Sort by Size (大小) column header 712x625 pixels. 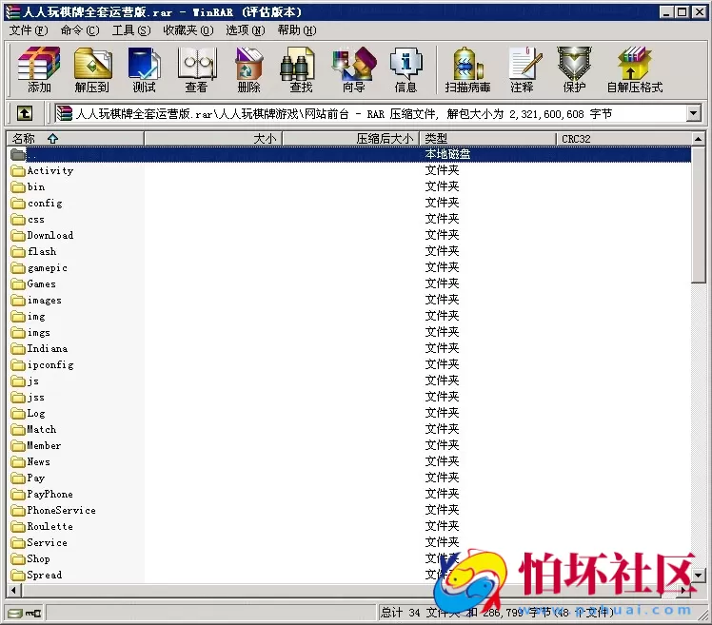click(x=213, y=139)
